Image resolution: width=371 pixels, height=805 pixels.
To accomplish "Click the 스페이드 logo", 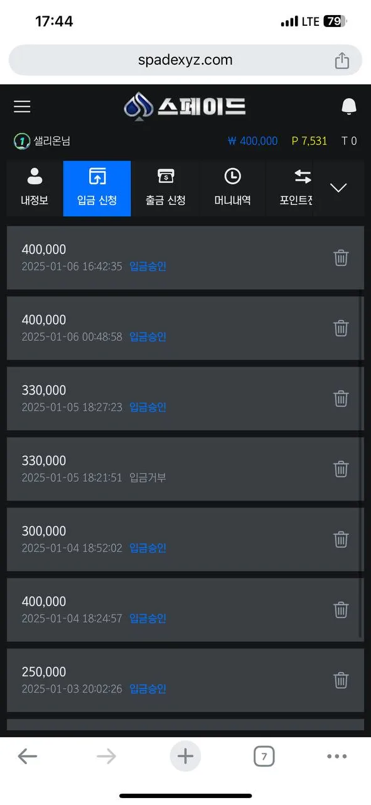I will pyautogui.click(x=185, y=106).
